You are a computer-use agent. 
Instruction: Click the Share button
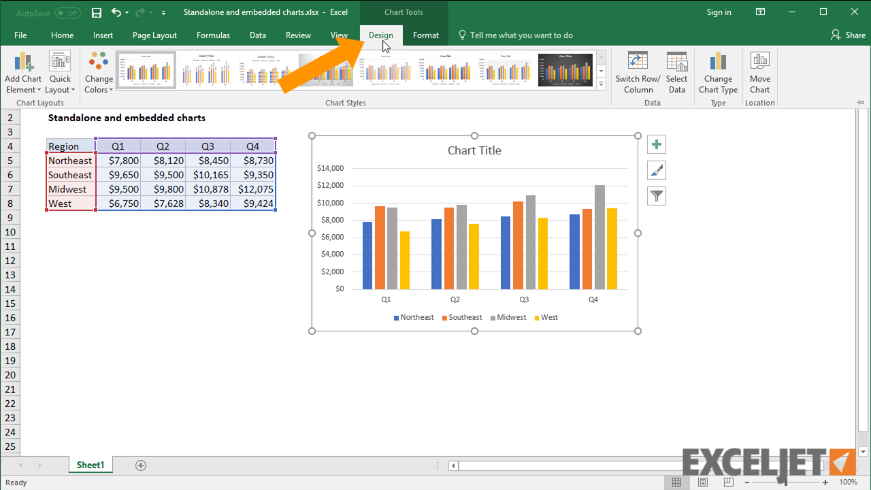coord(848,35)
